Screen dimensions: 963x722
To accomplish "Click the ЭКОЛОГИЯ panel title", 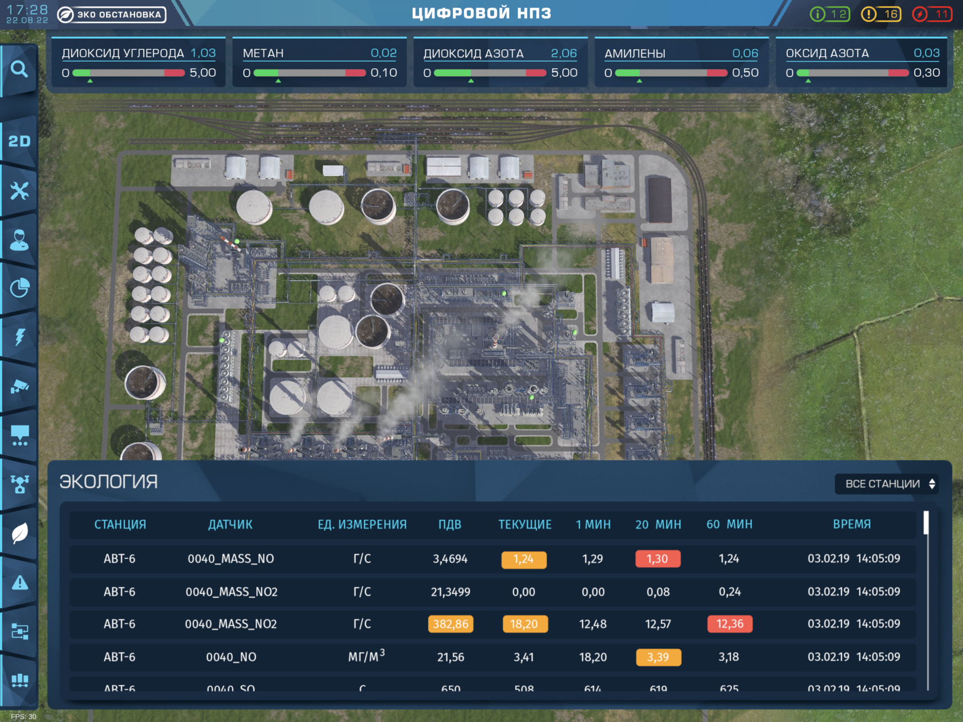I will (x=108, y=482).
